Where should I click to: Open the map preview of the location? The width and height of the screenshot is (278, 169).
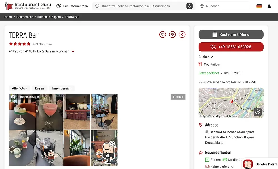(231, 103)
